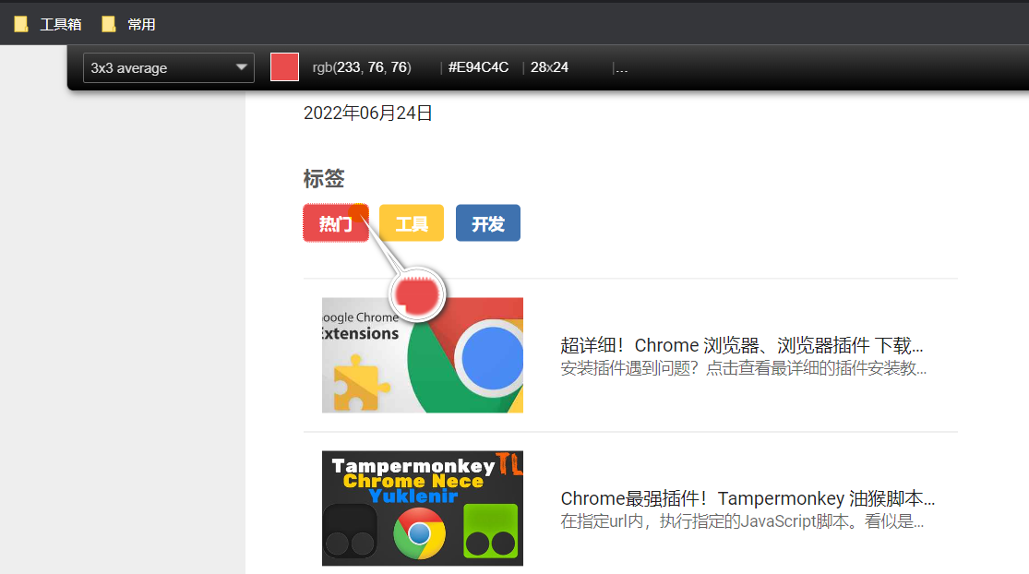The image size is (1029, 574).
Task: Open the 超详细！Chrome 浏览器 article title
Action: (x=742, y=345)
